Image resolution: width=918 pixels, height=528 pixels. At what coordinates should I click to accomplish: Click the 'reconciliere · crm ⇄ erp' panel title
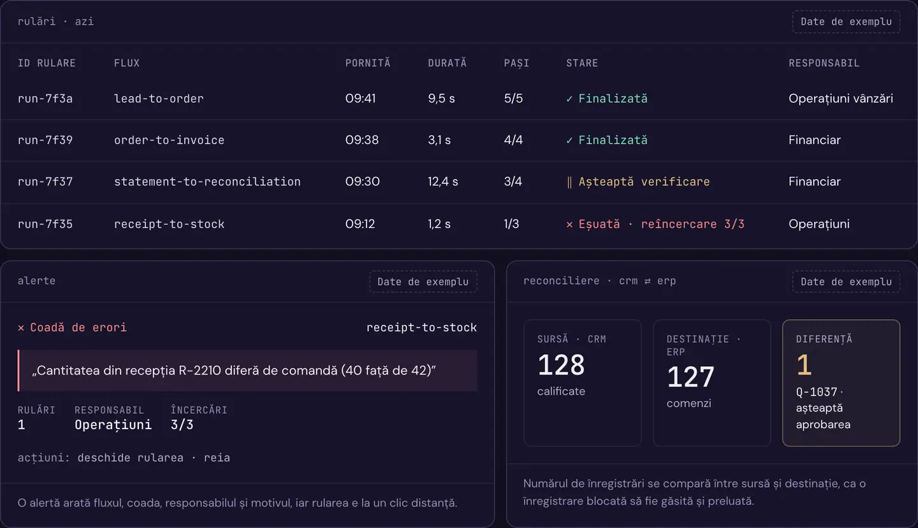coord(600,281)
